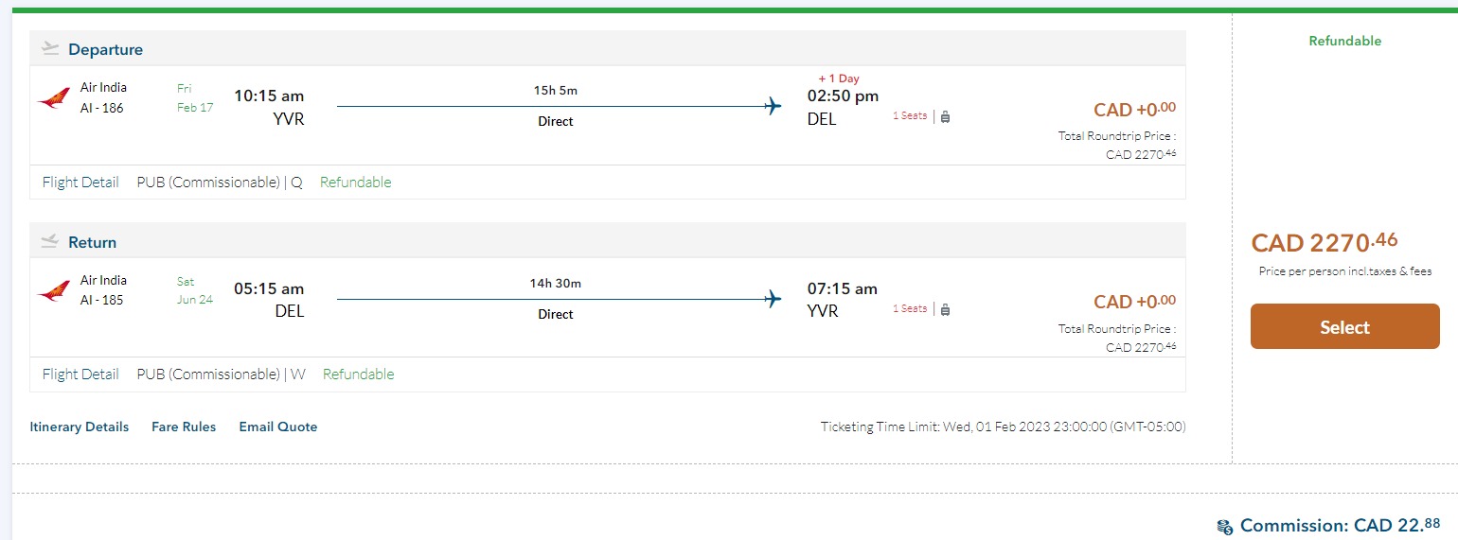Click Air India logo for flight AI-185

pos(54,290)
